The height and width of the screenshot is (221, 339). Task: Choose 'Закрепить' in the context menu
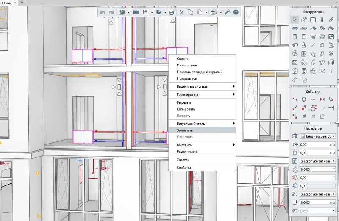click(x=185, y=130)
